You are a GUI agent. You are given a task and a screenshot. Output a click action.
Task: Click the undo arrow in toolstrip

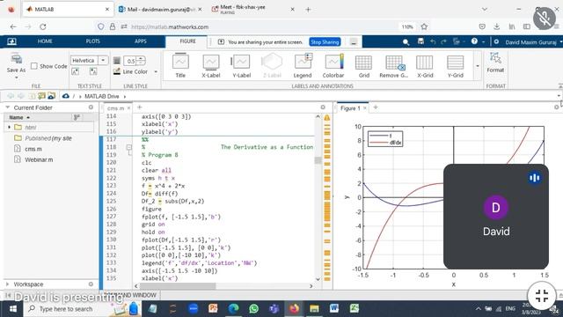[x=433, y=41]
